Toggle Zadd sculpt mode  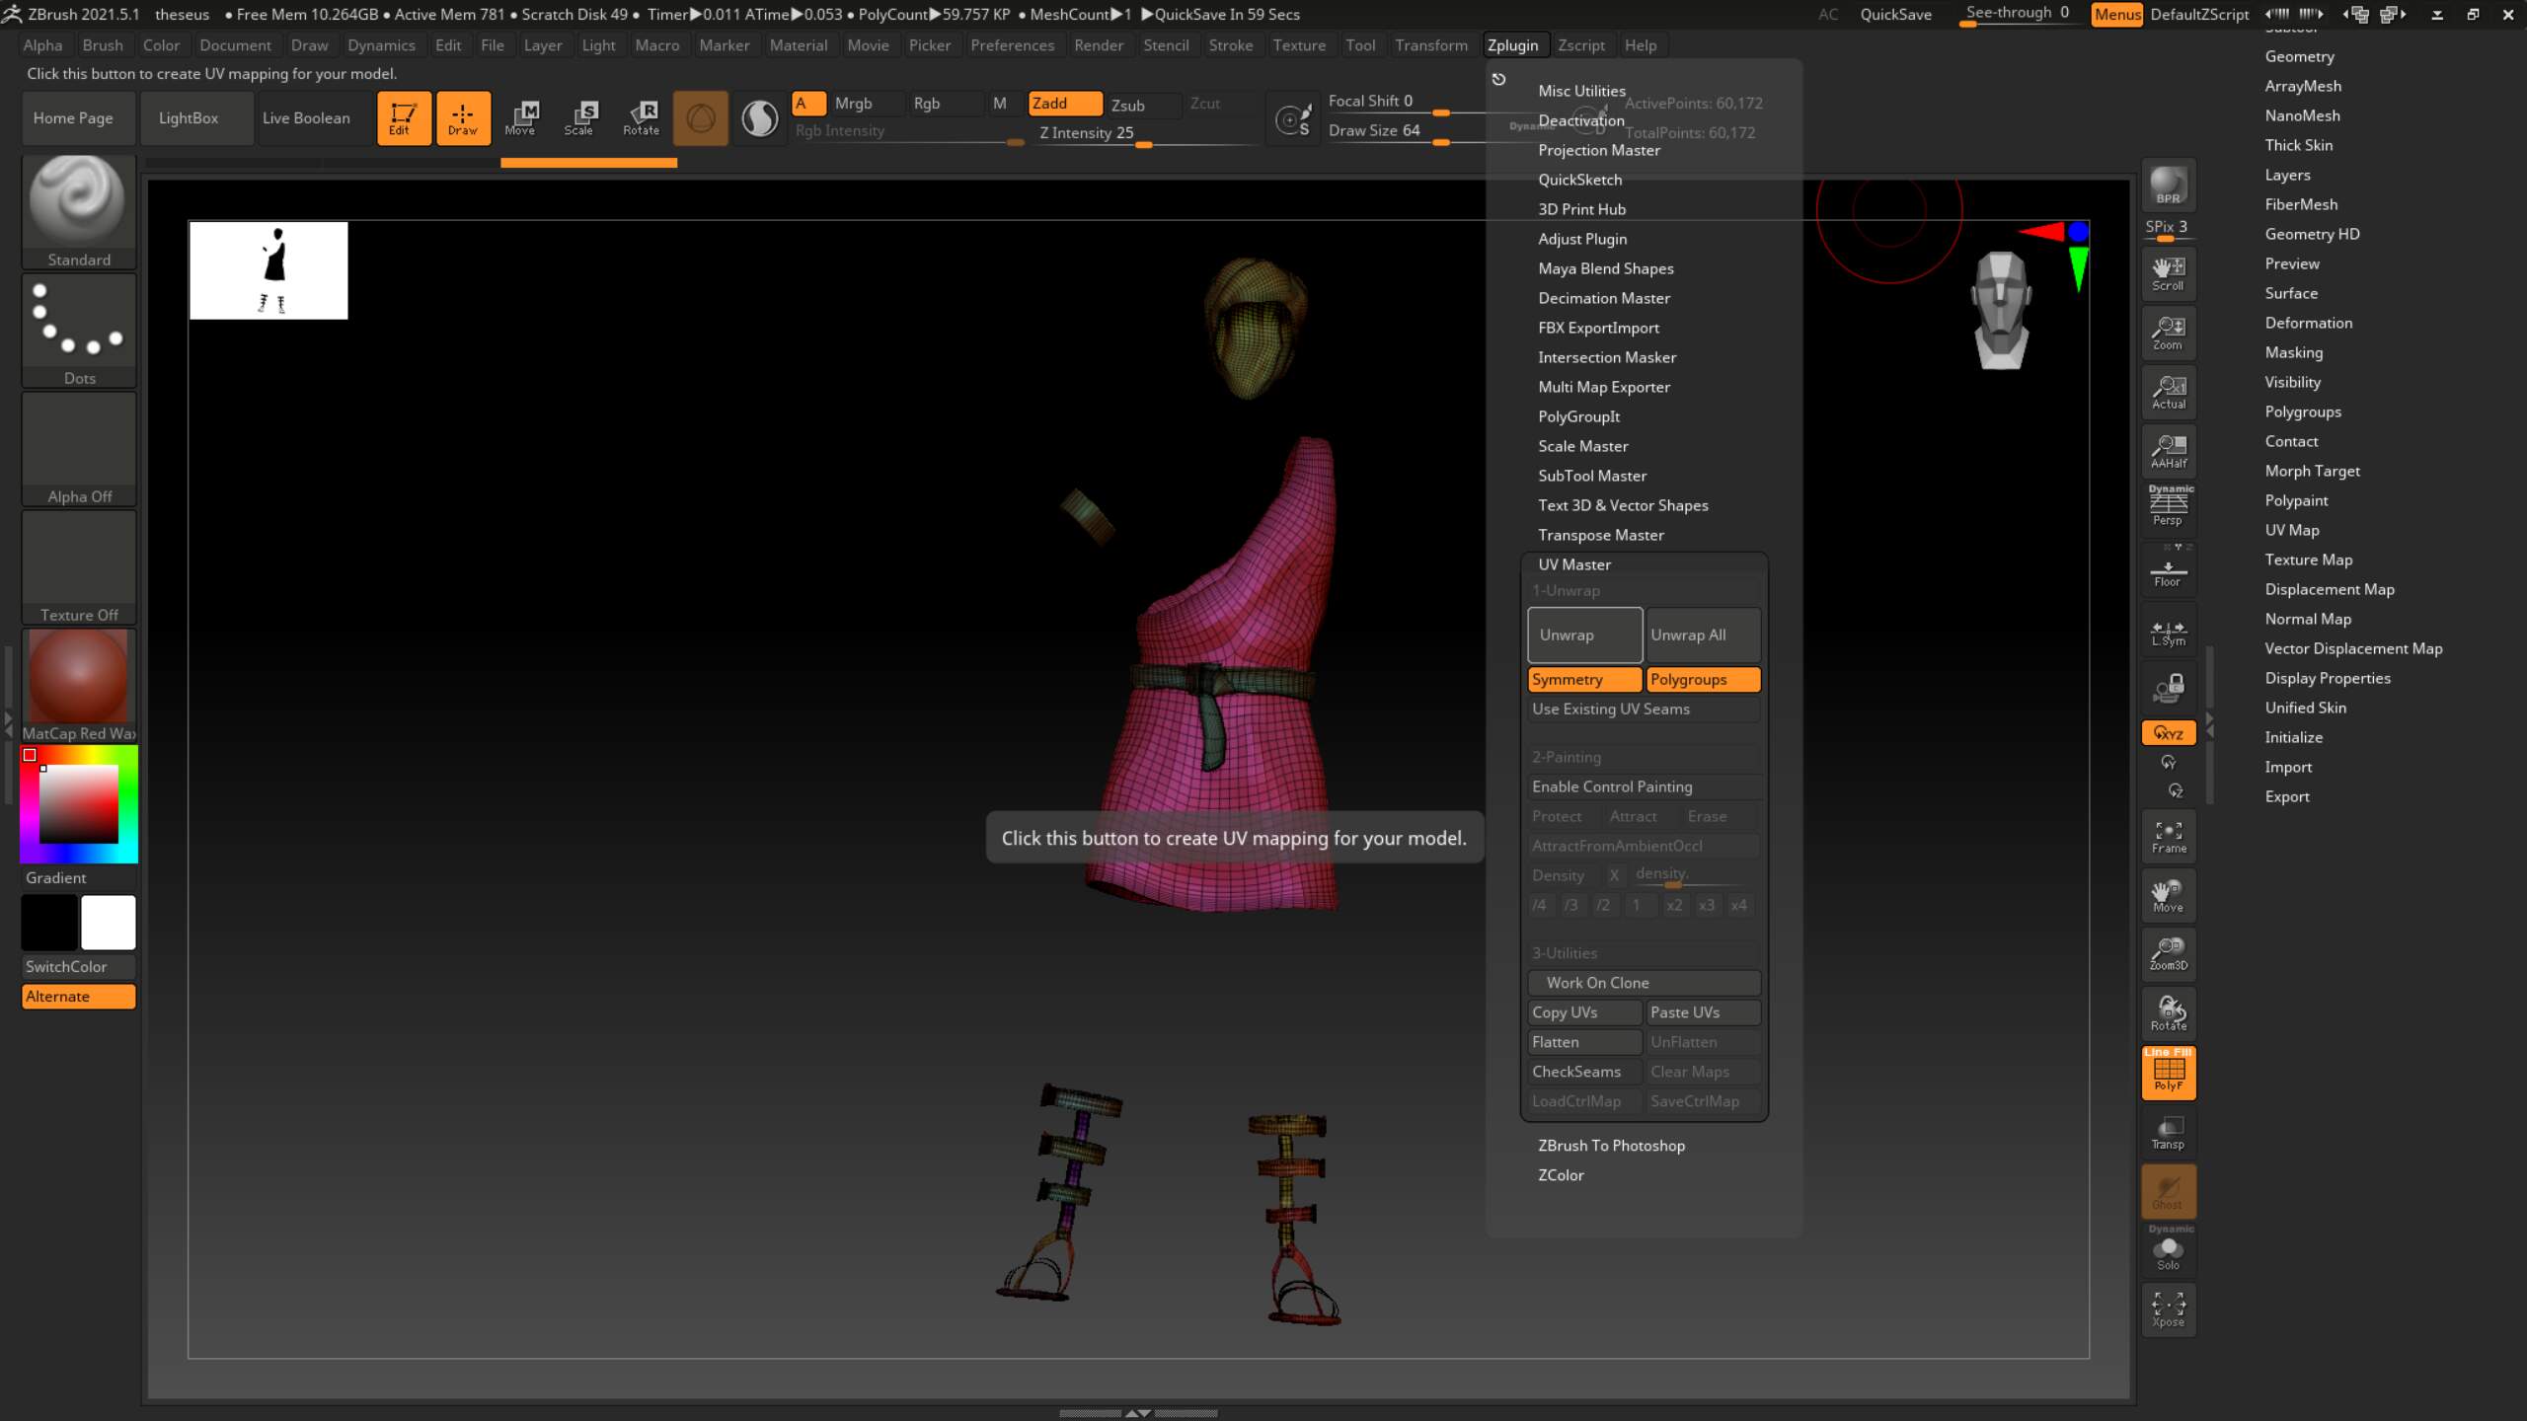1064,104
